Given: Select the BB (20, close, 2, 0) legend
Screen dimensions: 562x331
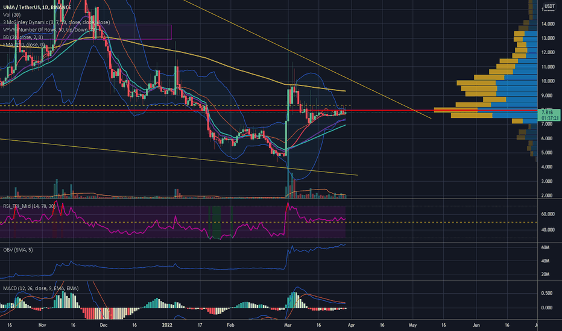Looking at the screenshot, I should tap(23, 37).
